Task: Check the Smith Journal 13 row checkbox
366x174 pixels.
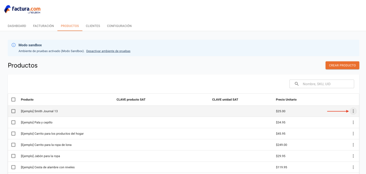Action: click(13, 111)
